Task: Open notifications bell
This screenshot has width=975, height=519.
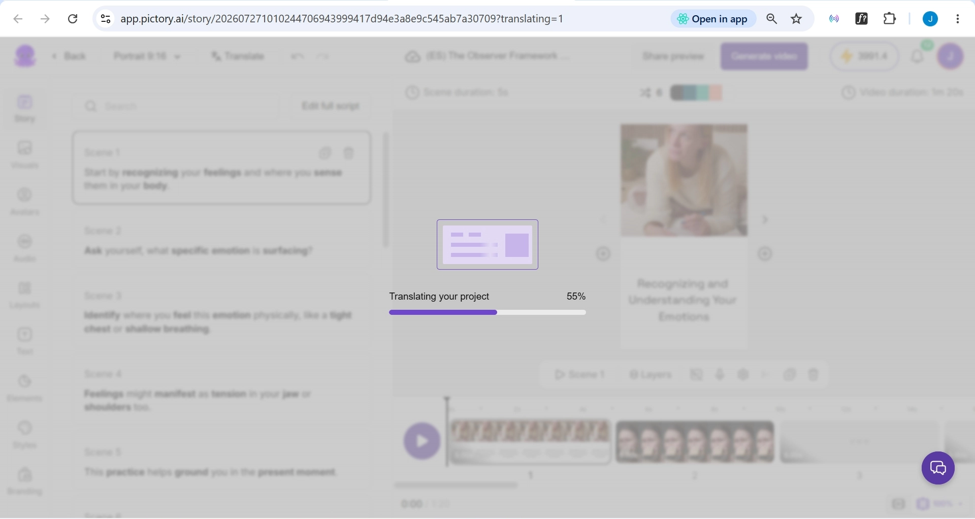Action: click(917, 56)
